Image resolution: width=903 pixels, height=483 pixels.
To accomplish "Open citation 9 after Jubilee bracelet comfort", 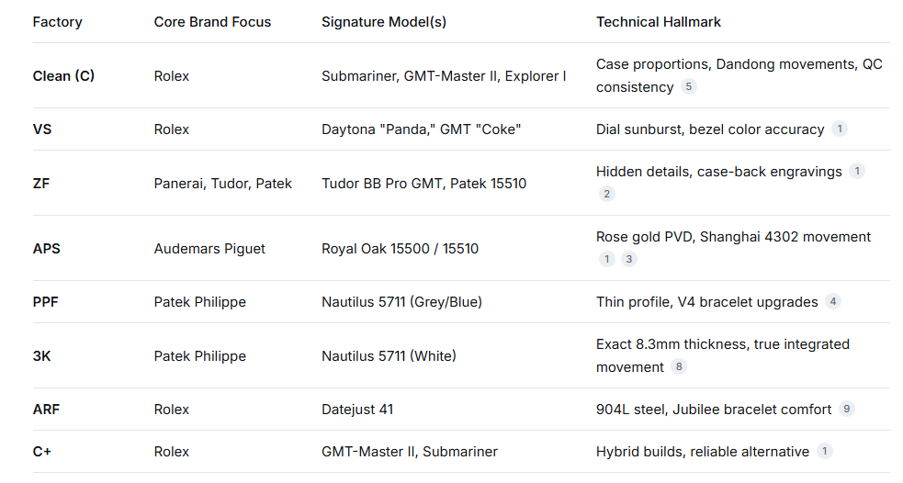I will click(x=847, y=409).
